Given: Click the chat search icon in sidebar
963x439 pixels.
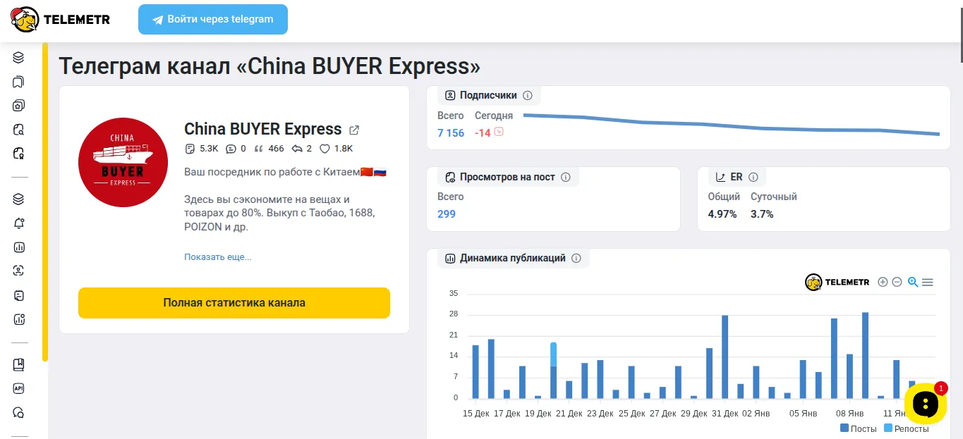Looking at the screenshot, I should pos(19,412).
